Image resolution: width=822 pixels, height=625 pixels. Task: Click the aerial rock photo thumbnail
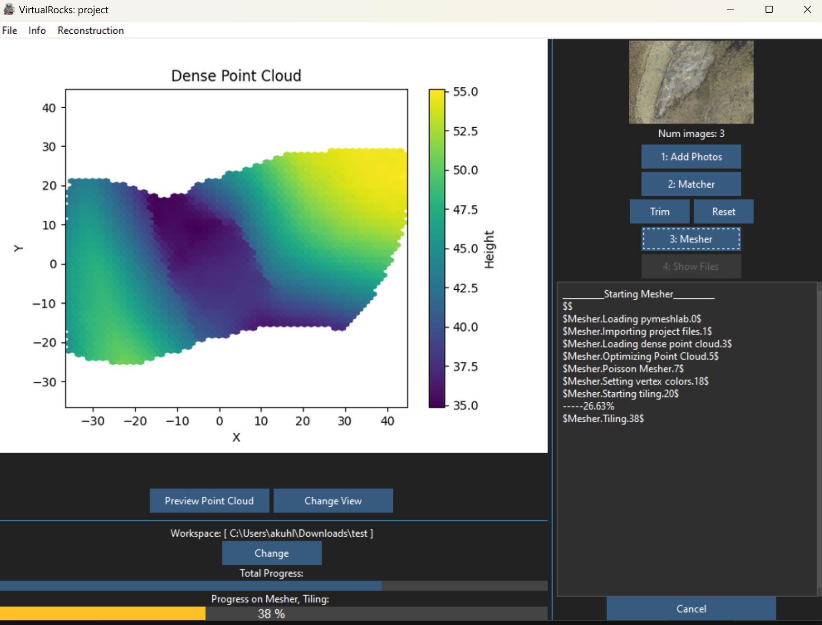[x=691, y=82]
